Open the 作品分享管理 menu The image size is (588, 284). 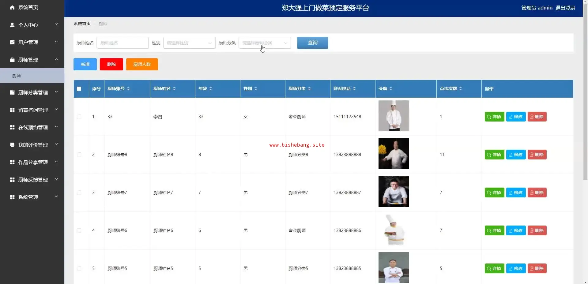click(32, 162)
